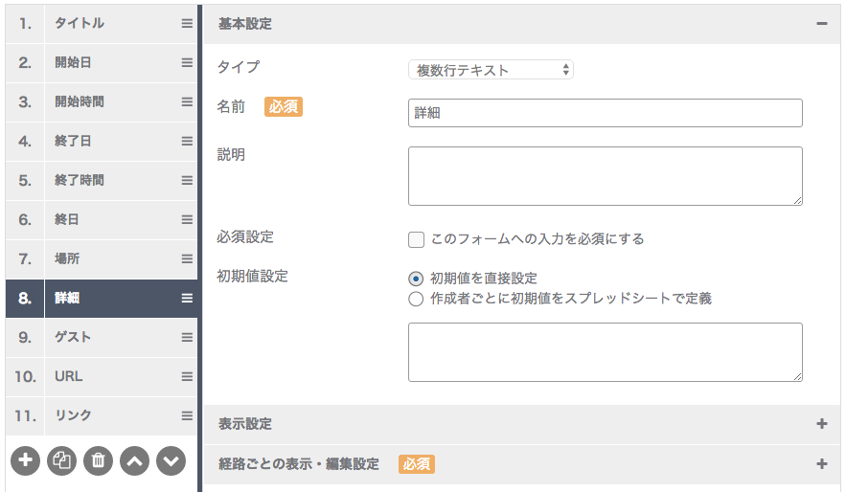Viewport: 846px width, 492px height.
Task: Enable このフォームへの入力を必須にする checkbox
Action: pyautogui.click(x=416, y=239)
